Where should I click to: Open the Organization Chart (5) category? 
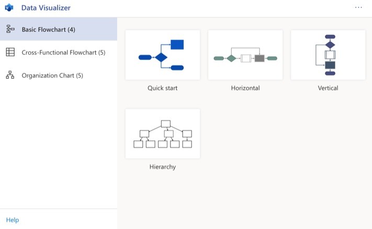(59, 75)
